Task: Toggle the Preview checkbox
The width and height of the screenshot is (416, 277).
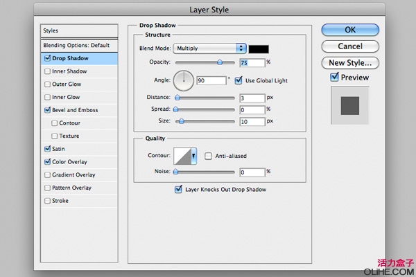Action: (x=334, y=77)
